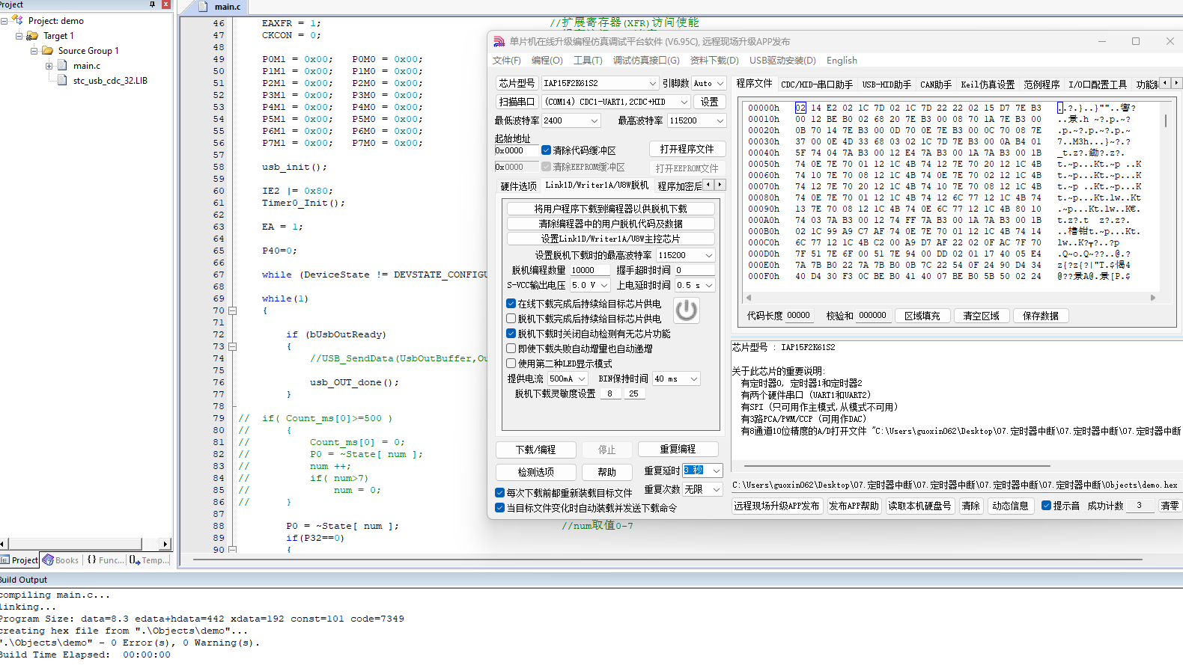Click the 下载/编程 button

click(x=535, y=450)
